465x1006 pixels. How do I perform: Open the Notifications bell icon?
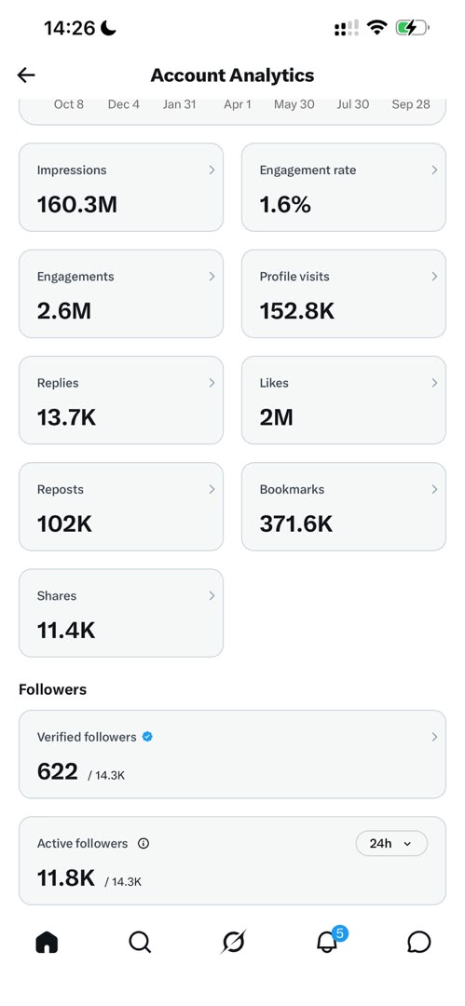327,942
